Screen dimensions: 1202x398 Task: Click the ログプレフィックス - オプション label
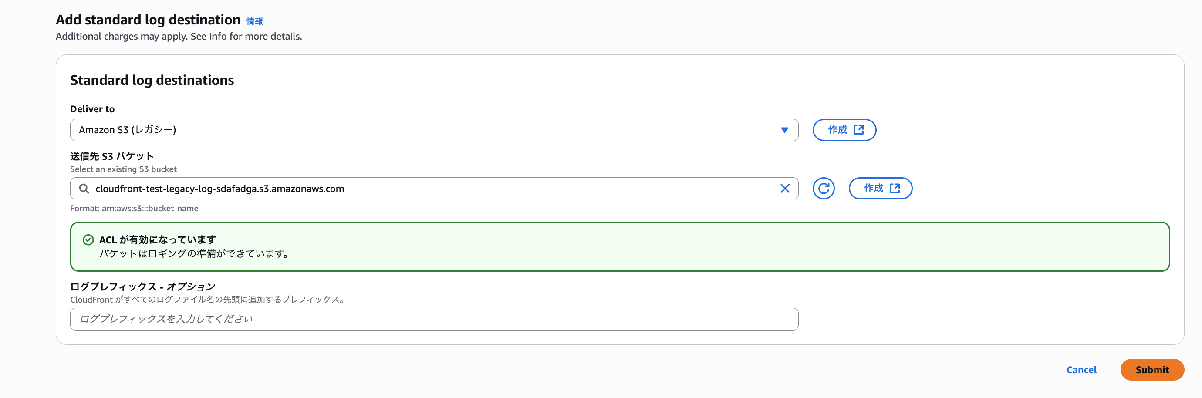[143, 287]
